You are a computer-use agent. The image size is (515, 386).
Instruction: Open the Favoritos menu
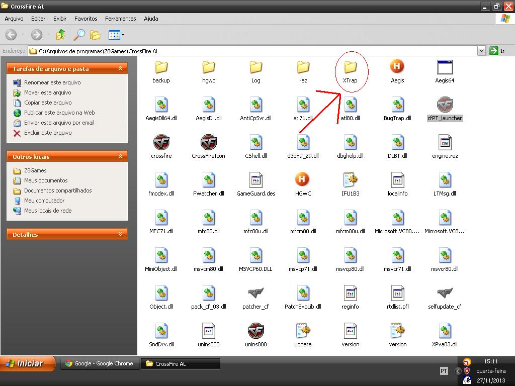[85, 19]
